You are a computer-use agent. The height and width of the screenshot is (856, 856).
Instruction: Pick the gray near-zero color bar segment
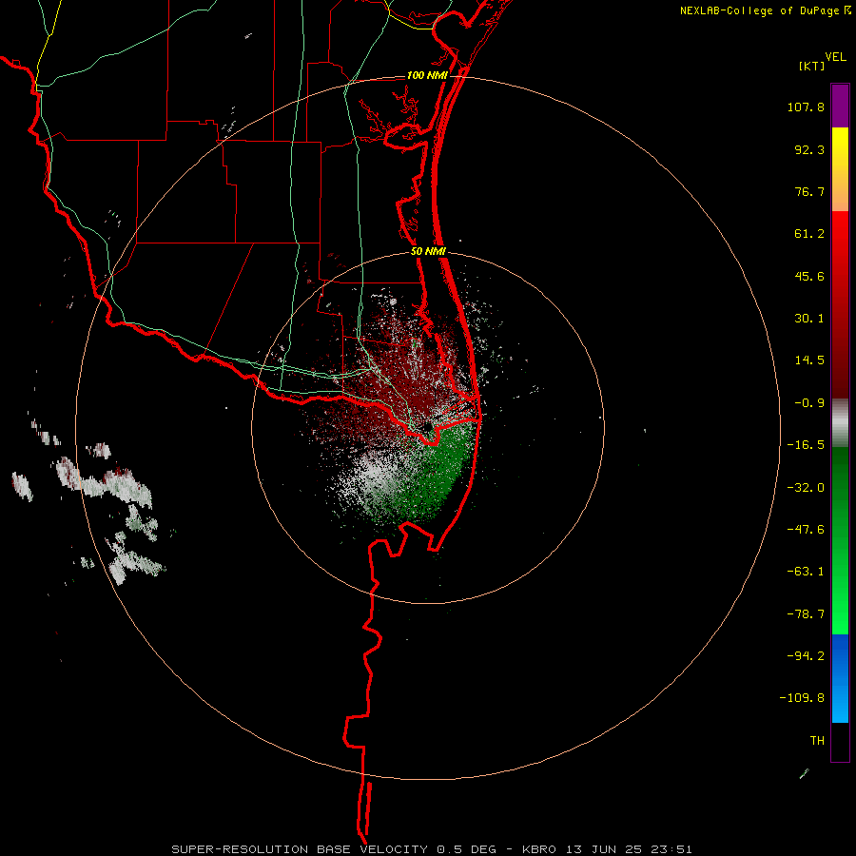point(840,423)
